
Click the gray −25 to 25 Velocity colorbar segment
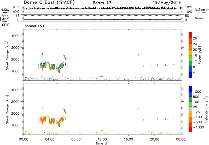point(190,109)
